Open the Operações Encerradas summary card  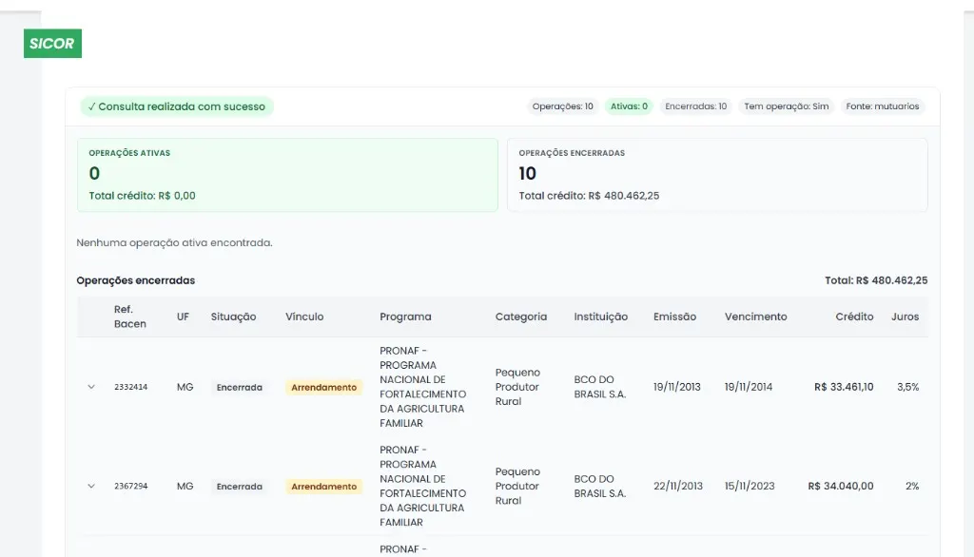click(x=717, y=175)
